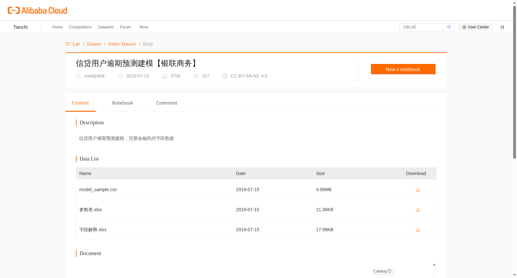Download model_sample.csv using its download icon
This screenshot has width=517, height=278.
tap(417, 190)
